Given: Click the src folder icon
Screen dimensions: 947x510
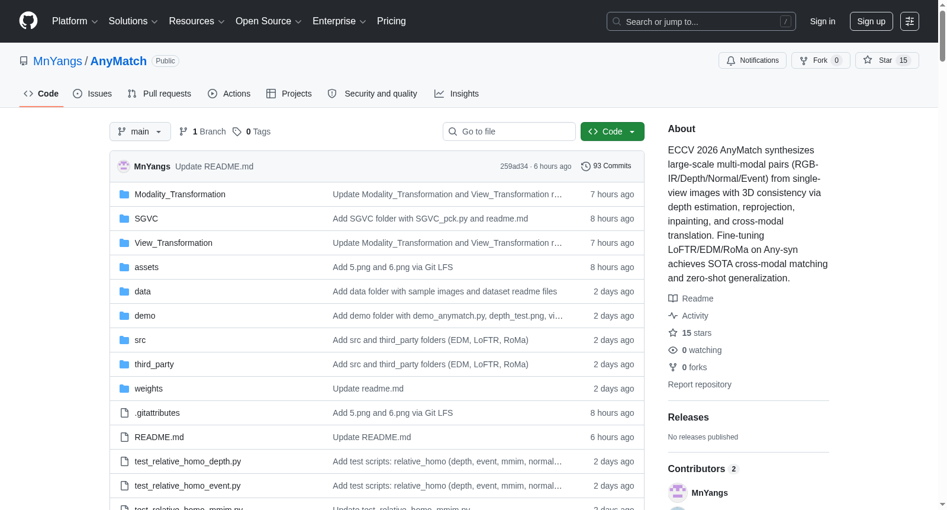Looking at the screenshot, I should [124, 340].
